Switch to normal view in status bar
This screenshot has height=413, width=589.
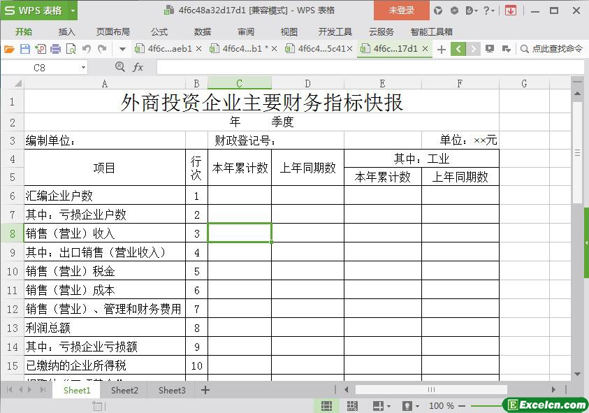(x=326, y=406)
